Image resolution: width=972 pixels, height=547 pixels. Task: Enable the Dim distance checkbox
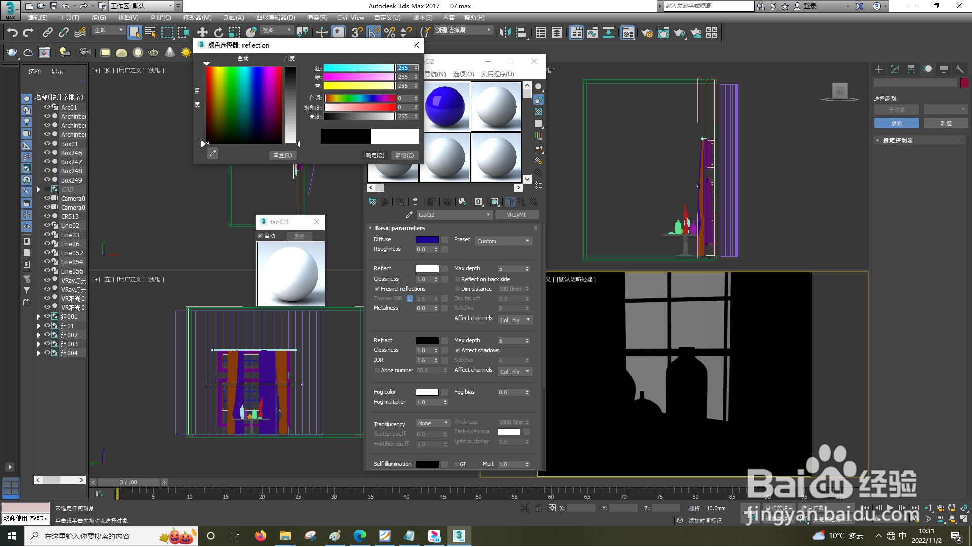pyautogui.click(x=458, y=290)
